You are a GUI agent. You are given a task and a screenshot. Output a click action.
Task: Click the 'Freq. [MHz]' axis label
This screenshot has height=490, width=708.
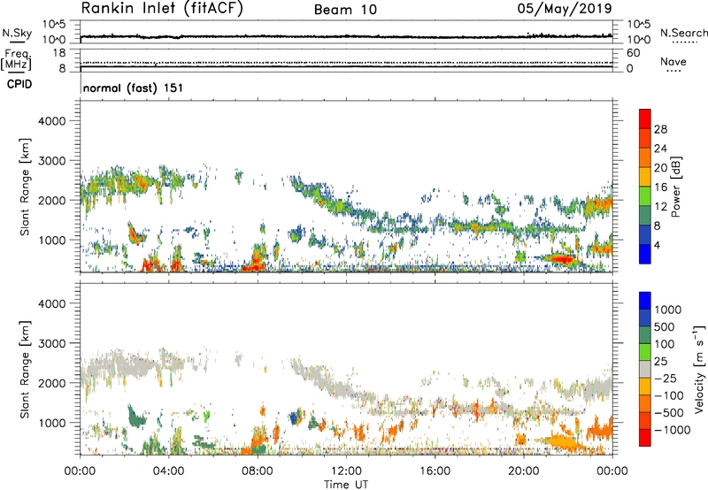click(x=16, y=60)
